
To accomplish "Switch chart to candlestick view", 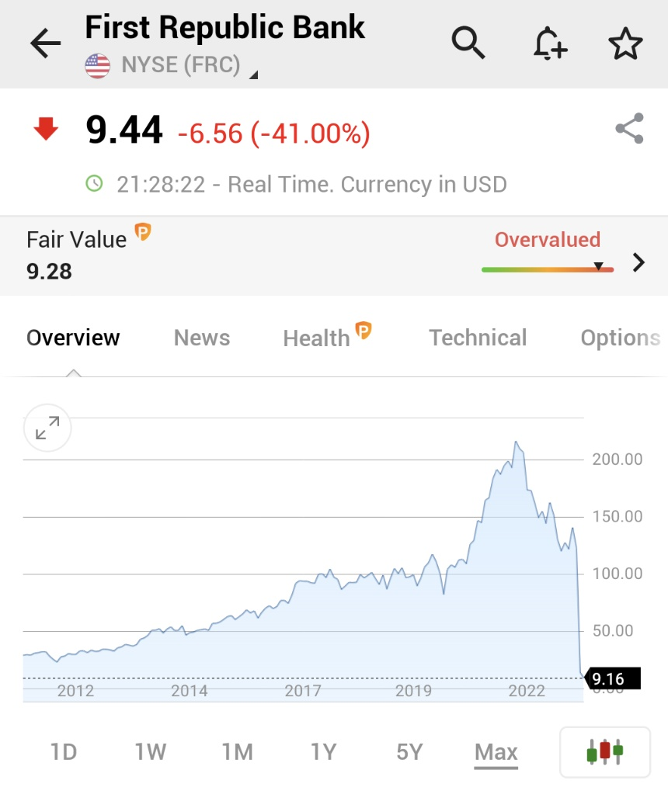I will [x=605, y=751].
